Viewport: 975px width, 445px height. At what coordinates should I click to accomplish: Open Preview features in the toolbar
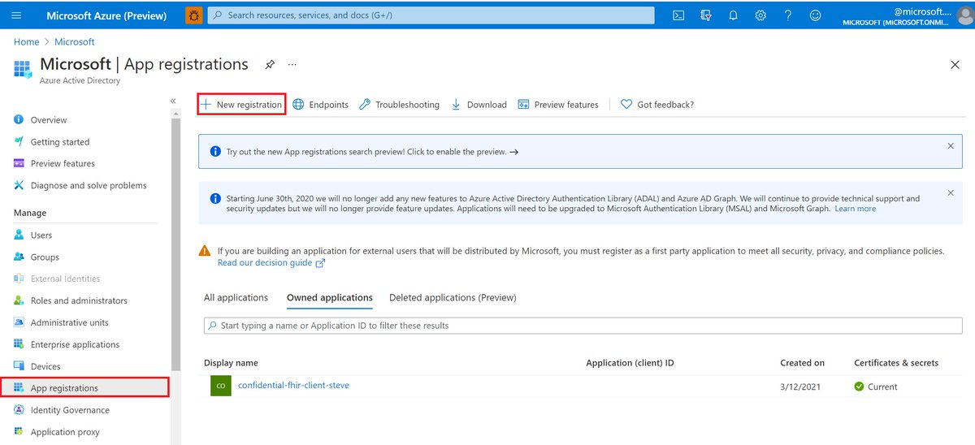click(558, 105)
